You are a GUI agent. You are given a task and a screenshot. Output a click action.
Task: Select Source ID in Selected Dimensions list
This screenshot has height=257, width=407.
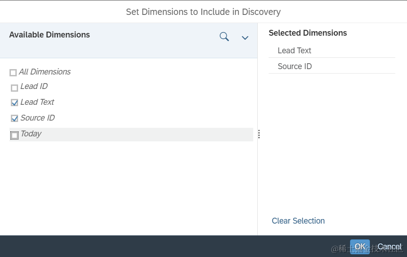[294, 66]
